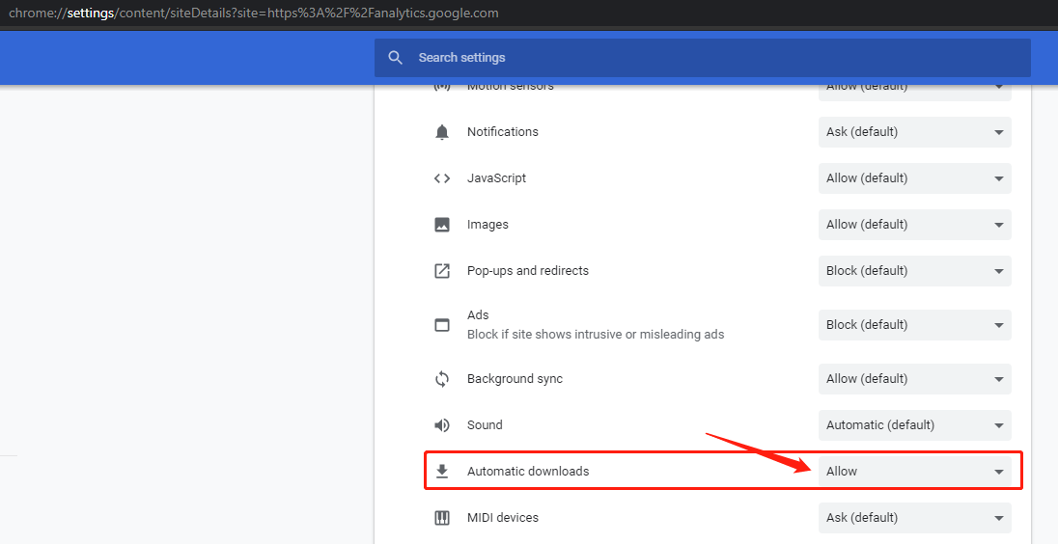1058x544 pixels.
Task: Open the JavaScript permission dropdown
Action: [x=915, y=178]
